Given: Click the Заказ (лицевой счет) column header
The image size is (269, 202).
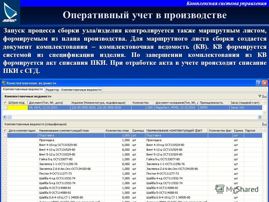Looking at the screenshot, I should (246, 103).
